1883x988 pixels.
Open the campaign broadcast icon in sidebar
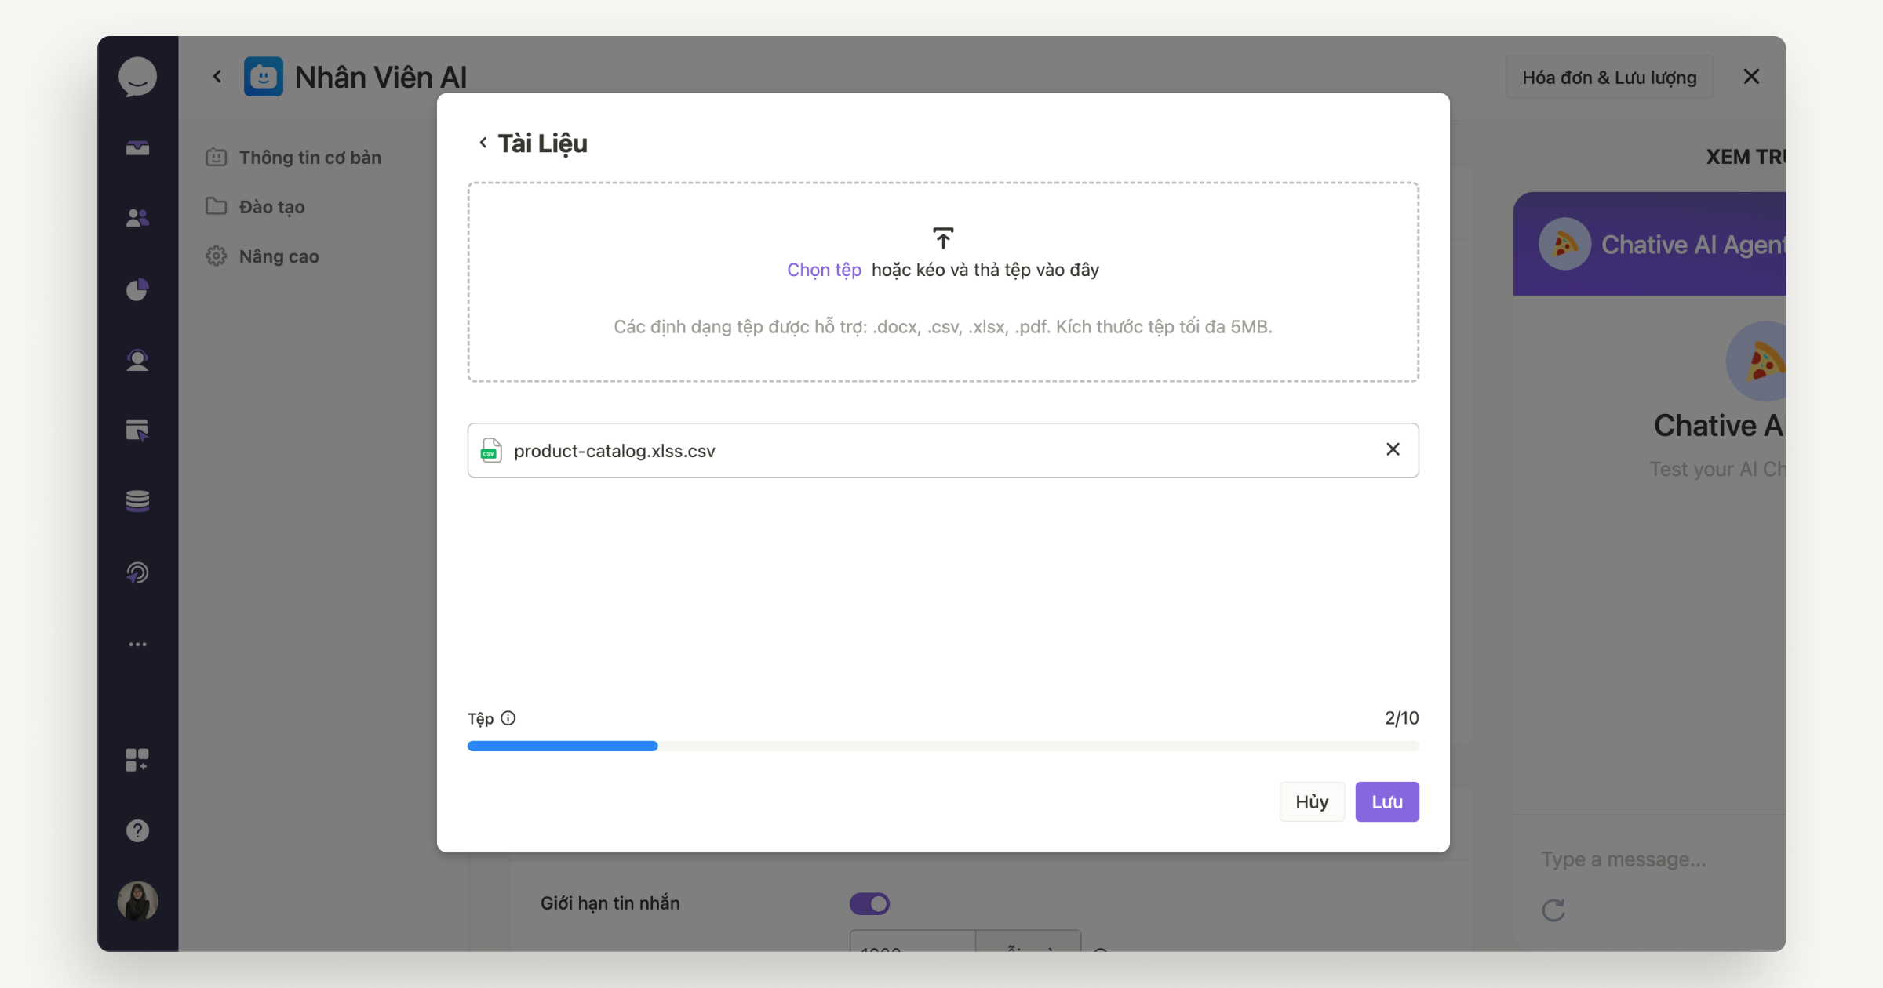137,572
